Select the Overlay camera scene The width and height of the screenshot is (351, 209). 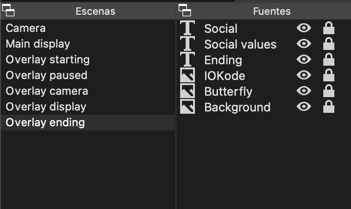[x=47, y=91]
